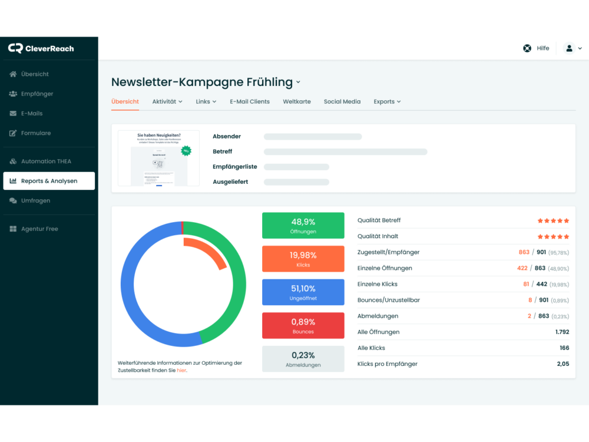Switch to the E-Mail Clients tab
Image resolution: width=589 pixels, height=442 pixels.
(250, 101)
